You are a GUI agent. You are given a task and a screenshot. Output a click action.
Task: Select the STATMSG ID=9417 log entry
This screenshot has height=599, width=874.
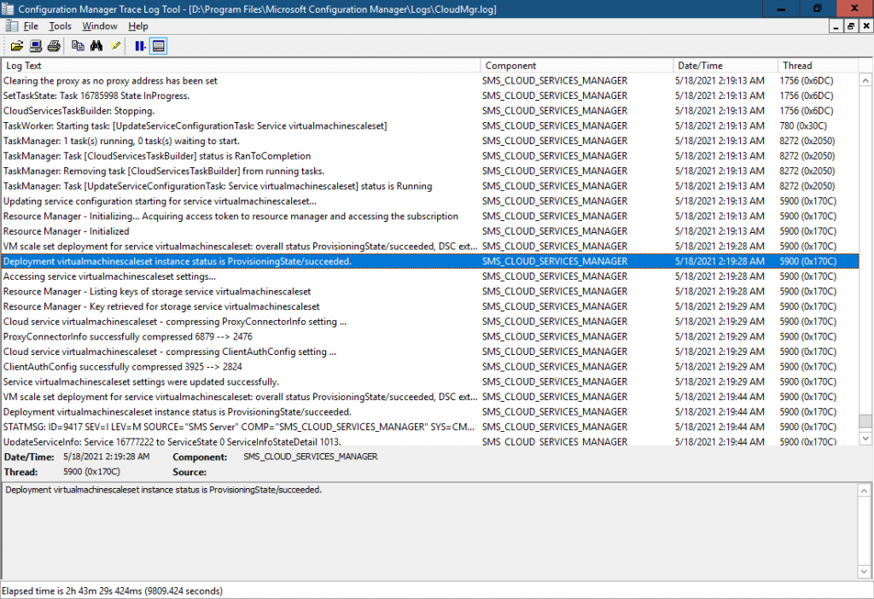[x=239, y=427]
